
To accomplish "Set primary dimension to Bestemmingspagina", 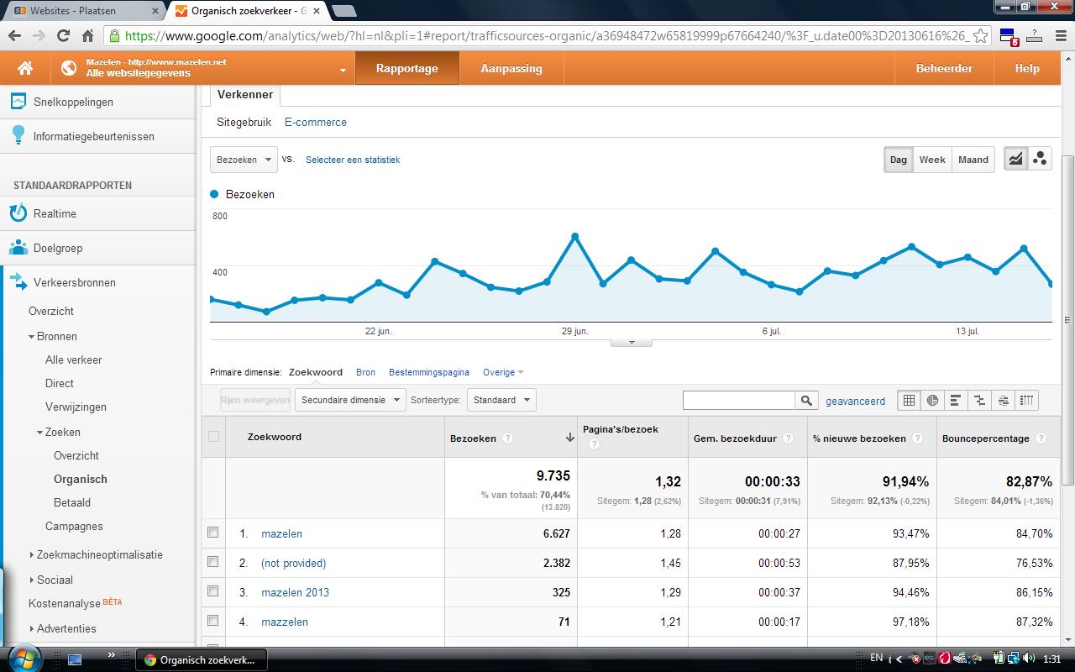I will tap(429, 372).
